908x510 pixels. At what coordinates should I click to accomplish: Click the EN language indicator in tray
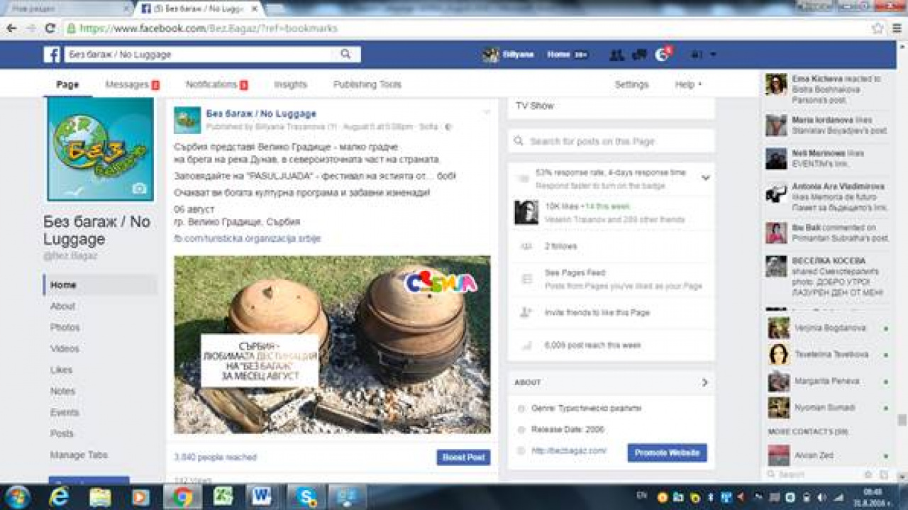[x=642, y=495]
